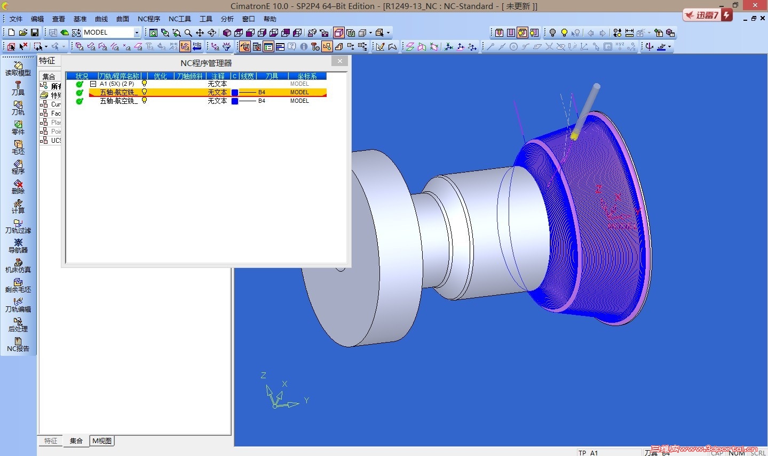Toggle the first lightbulb show toolbar icon

(552, 32)
